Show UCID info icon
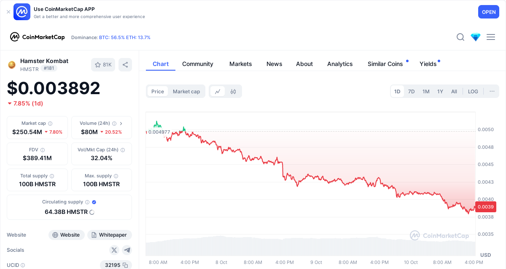 coord(23,265)
